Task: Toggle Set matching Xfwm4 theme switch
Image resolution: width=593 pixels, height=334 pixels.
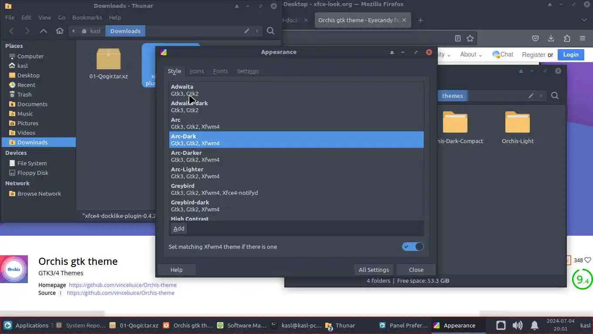Action: coord(413,247)
